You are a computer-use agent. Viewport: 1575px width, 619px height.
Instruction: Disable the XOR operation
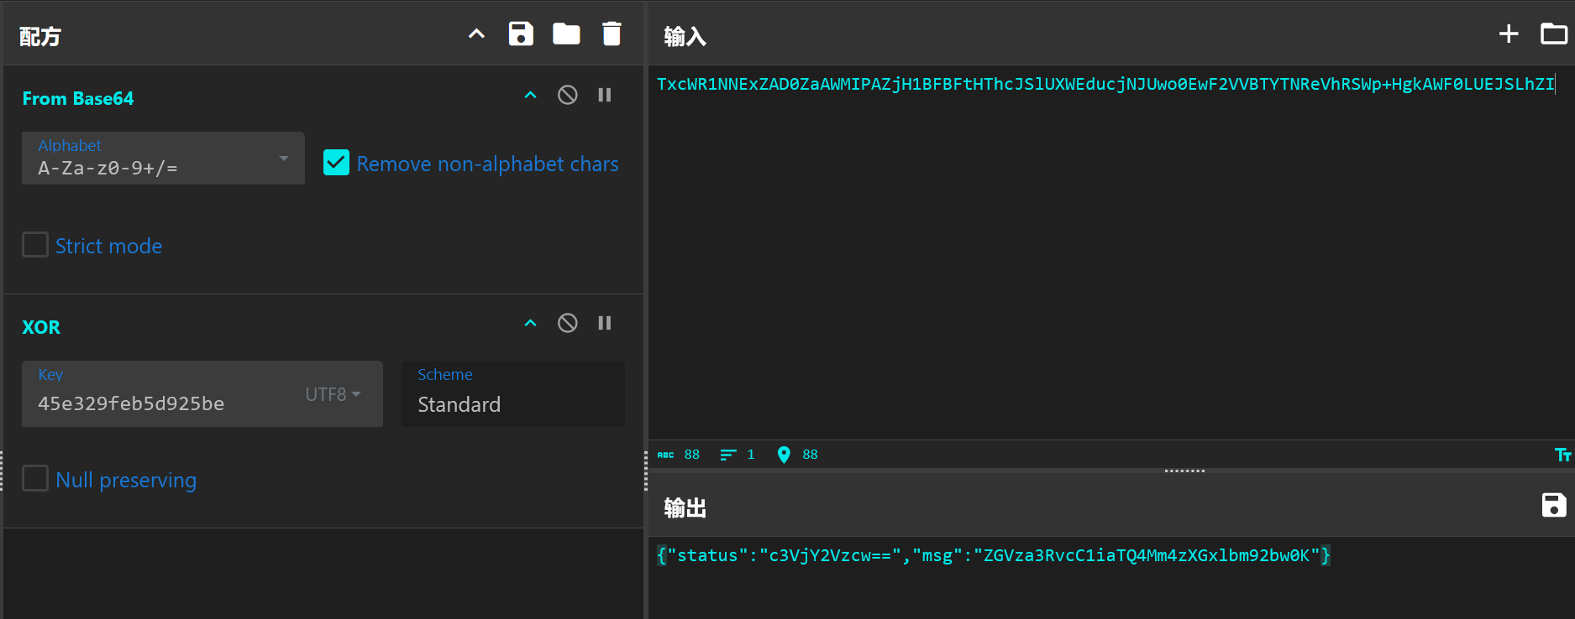click(x=568, y=323)
